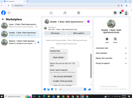
Task: Bookmark page with the star icon
Action: (x=122, y=6)
